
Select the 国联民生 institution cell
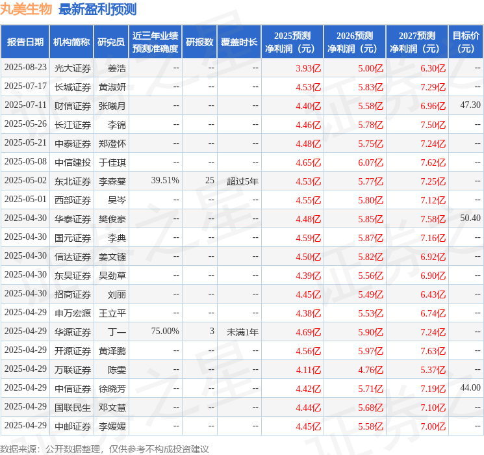[73, 408]
